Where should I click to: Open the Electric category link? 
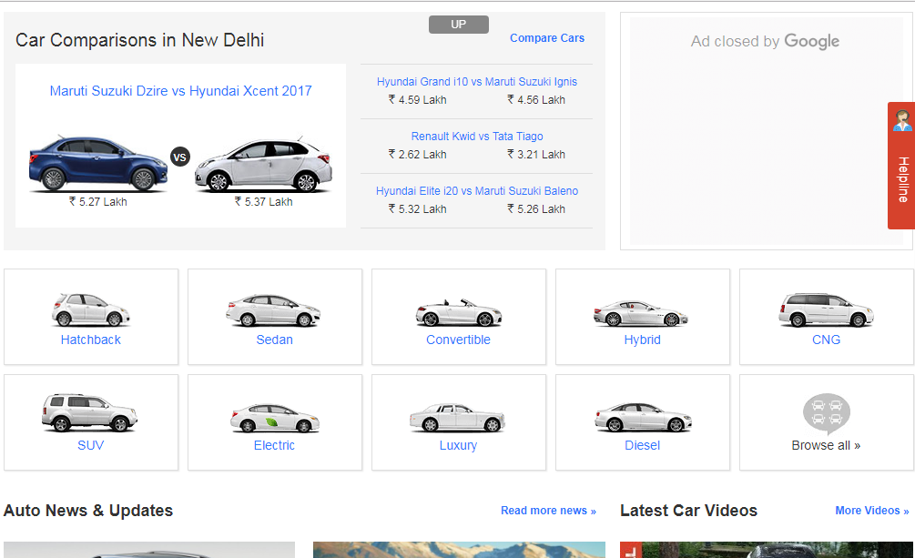point(274,445)
